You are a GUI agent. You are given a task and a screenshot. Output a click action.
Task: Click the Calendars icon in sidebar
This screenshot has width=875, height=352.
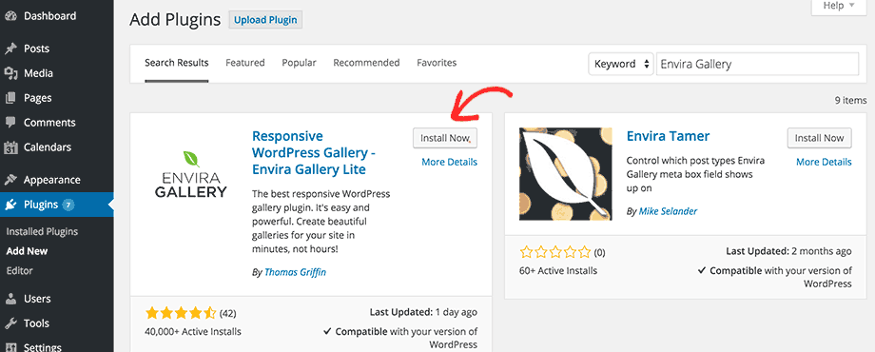[10, 147]
